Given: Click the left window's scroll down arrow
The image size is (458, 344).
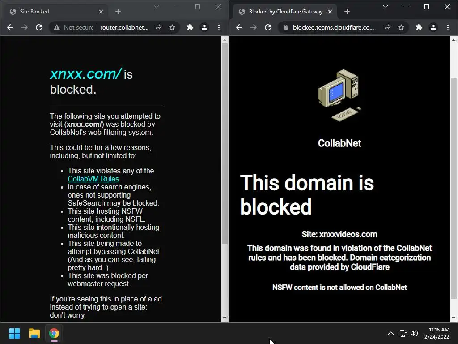Looking at the screenshot, I should [225, 318].
